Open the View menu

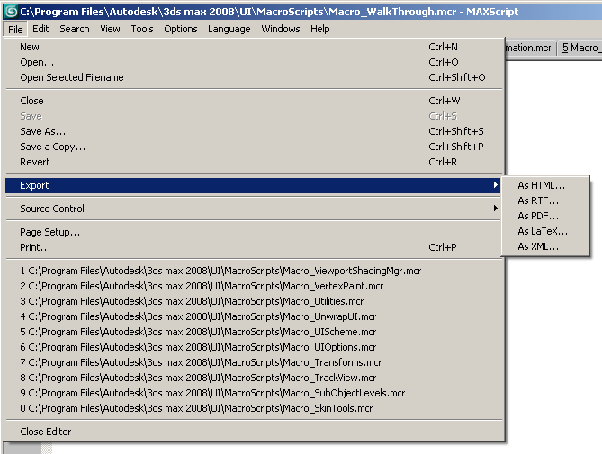(x=110, y=29)
